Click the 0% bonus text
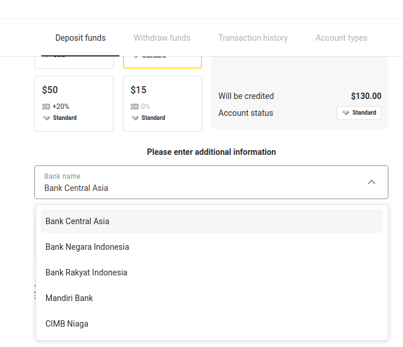 146,107
